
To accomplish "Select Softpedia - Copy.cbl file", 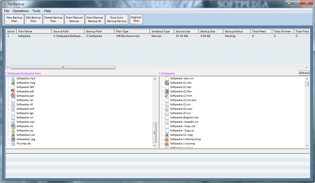I will point(183,126).
